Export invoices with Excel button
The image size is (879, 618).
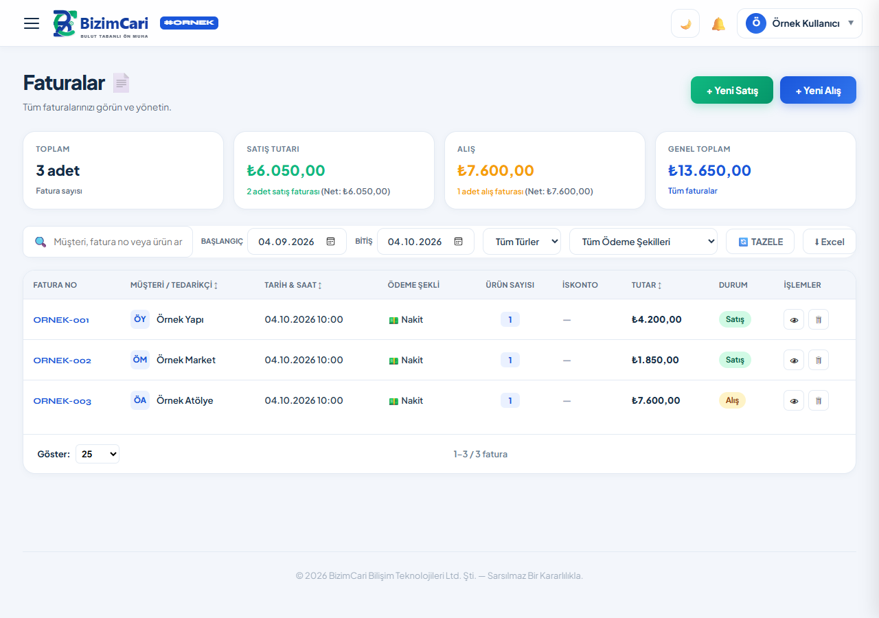(829, 242)
